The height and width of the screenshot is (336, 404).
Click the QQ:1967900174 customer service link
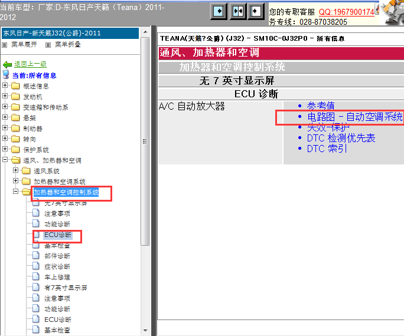[x=346, y=12]
